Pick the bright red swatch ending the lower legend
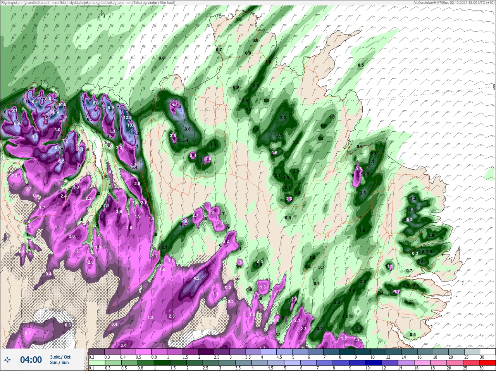 [488, 362]
